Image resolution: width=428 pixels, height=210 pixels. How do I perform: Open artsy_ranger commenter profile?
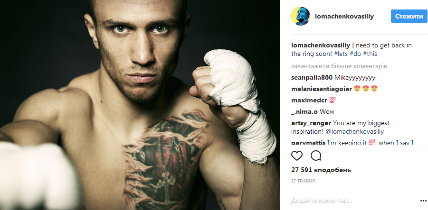(311, 123)
